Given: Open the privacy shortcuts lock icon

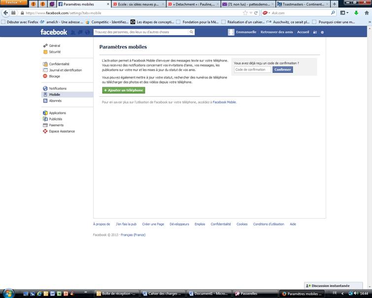Looking at the screenshot, I should pos(315,32).
